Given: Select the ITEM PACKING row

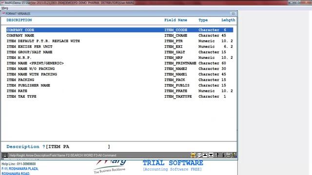Looking at the screenshot, I should (x=119, y=80).
